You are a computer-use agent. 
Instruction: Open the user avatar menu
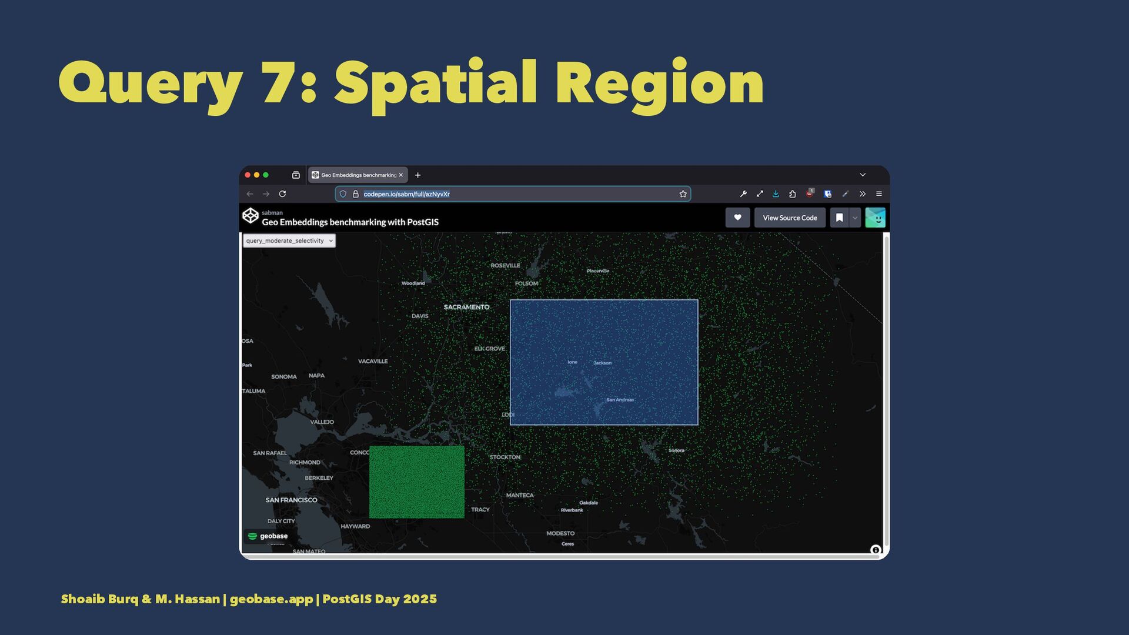click(875, 218)
